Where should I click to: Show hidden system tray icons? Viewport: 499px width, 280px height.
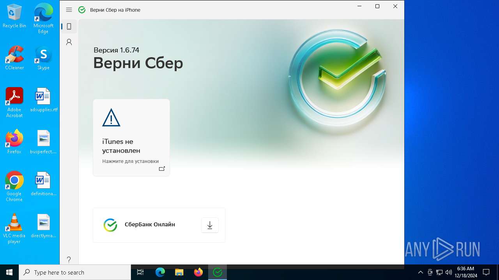point(420,272)
